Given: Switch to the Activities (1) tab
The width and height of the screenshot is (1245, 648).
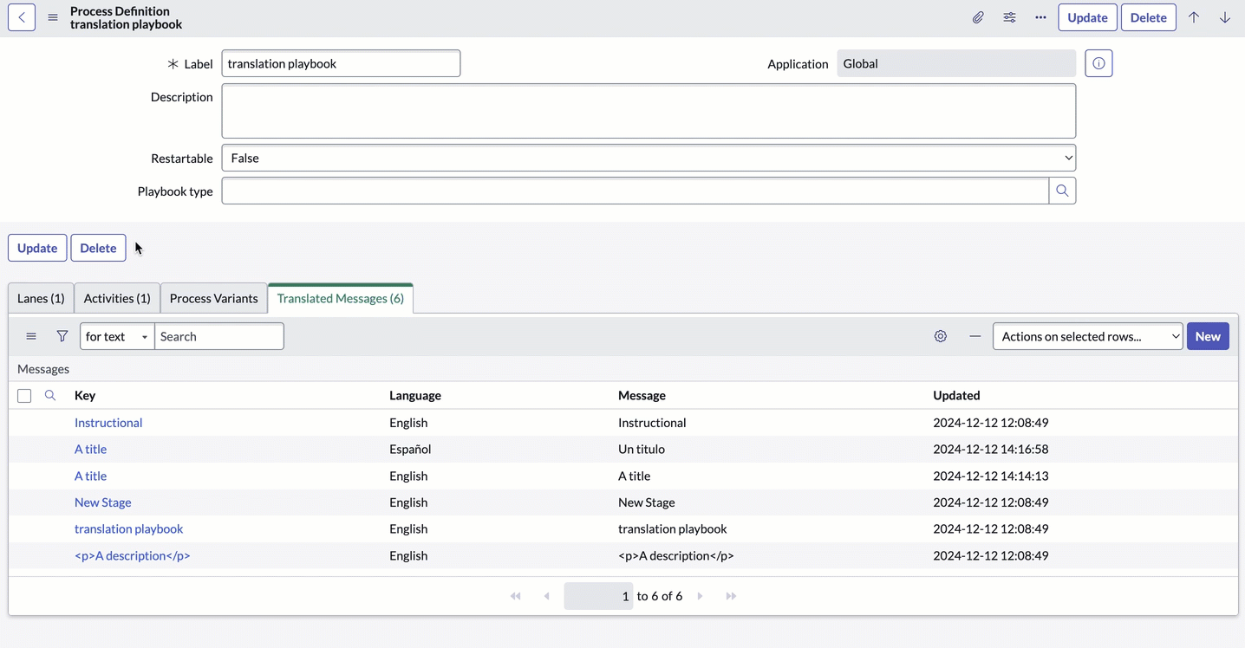Looking at the screenshot, I should click(x=117, y=298).
